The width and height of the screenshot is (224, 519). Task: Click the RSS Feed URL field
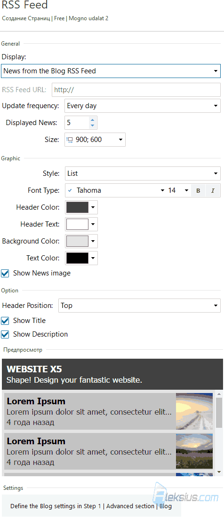tap(136, 90)
